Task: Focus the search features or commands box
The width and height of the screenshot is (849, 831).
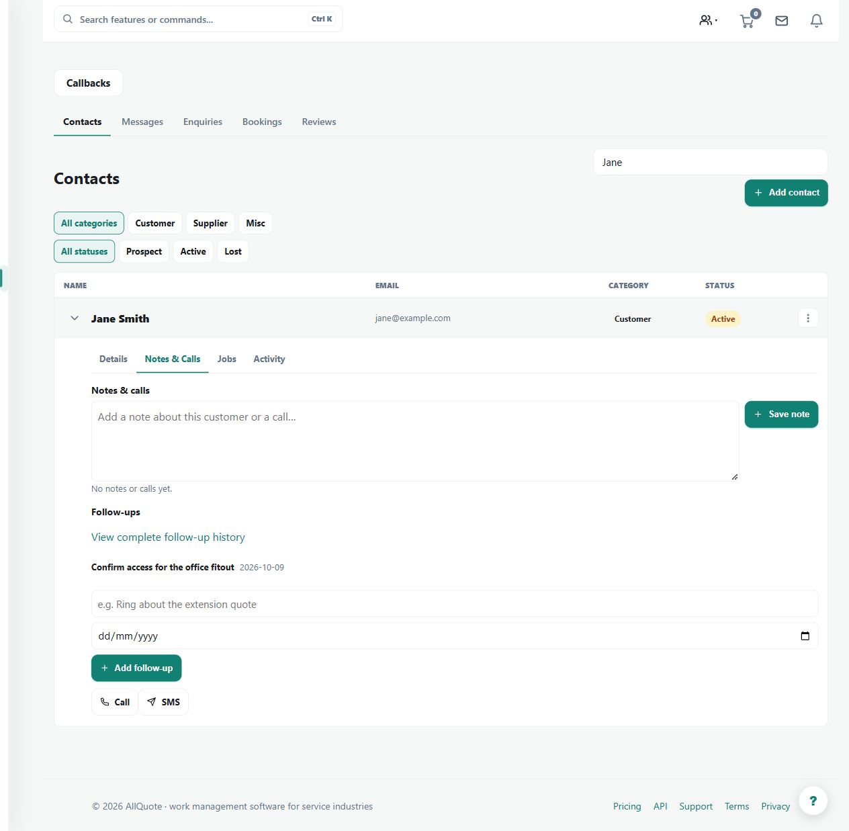Action: click(x=198, y=19)
